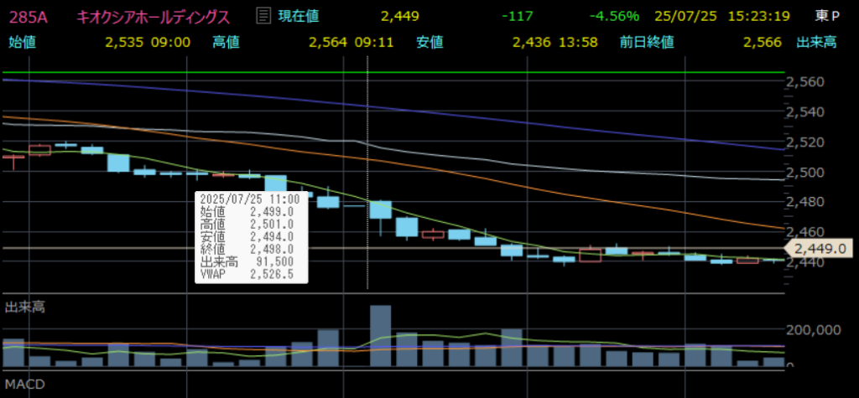
Task: Click the opening price 2,535 in header
Action: pyautogui.click(x=124, y=43)
